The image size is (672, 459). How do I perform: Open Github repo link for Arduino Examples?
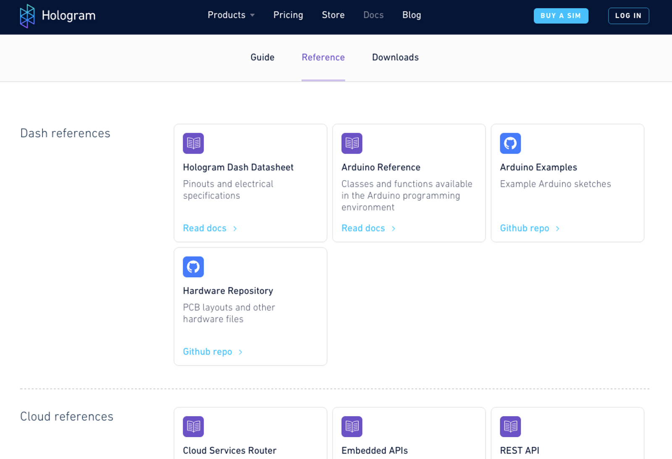[525, 228]
